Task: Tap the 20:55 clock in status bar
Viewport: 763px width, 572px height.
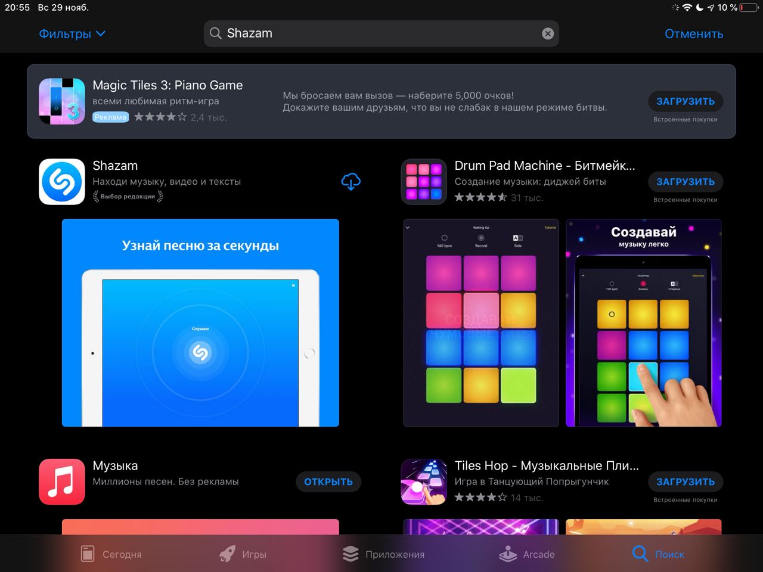Action: coord(17,8)
